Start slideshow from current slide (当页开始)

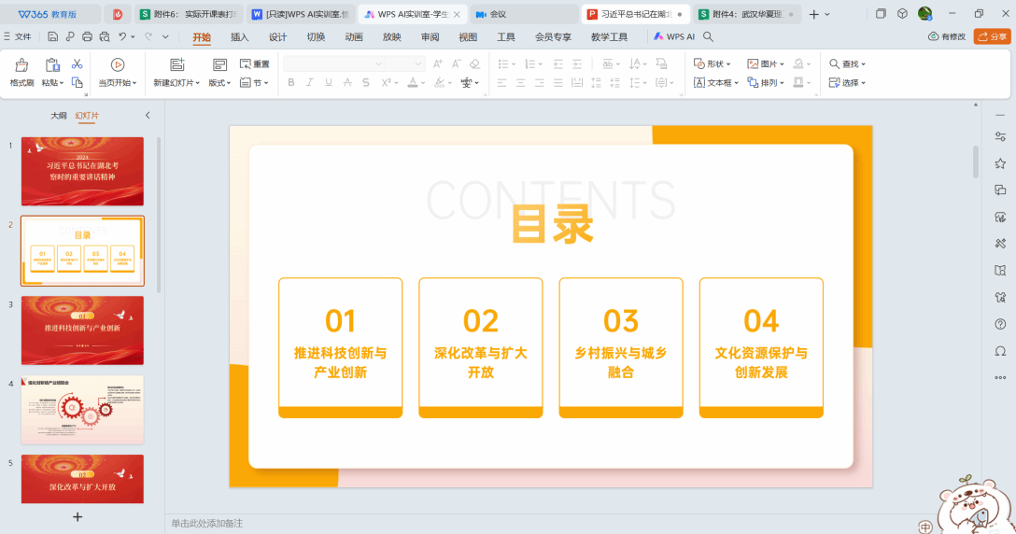[x=118, y=72]
